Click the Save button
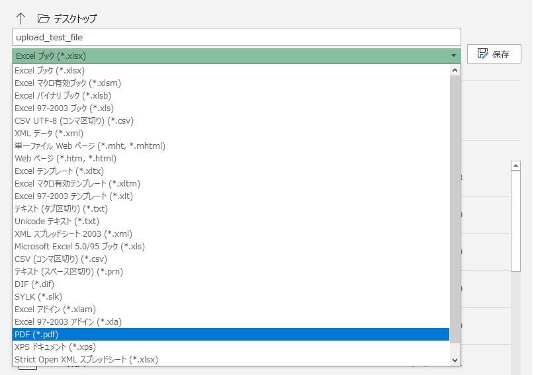Screen dimensions: 534x375 click(x=494, y=54)
